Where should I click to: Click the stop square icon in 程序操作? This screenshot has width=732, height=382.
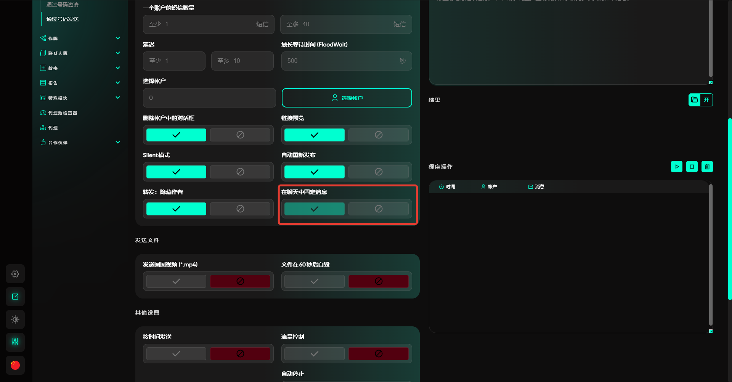(692, 167)
